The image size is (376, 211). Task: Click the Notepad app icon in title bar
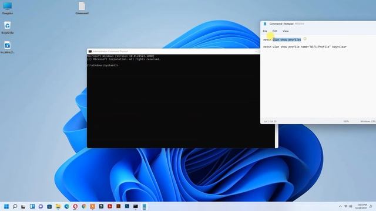coord(265,23)
